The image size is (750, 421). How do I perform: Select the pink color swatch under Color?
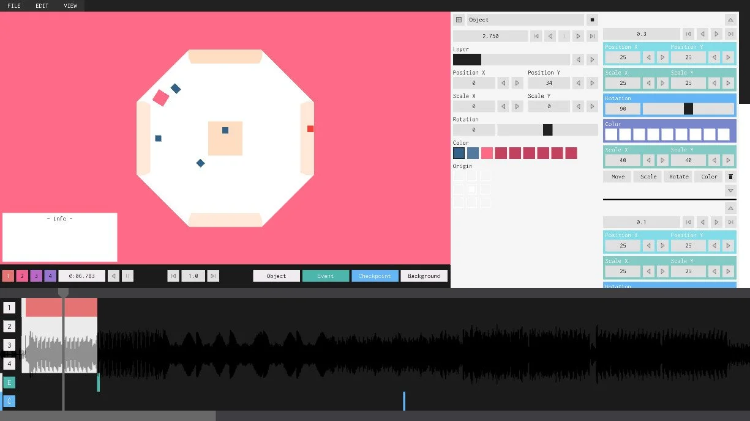click(x=487, y=153)
